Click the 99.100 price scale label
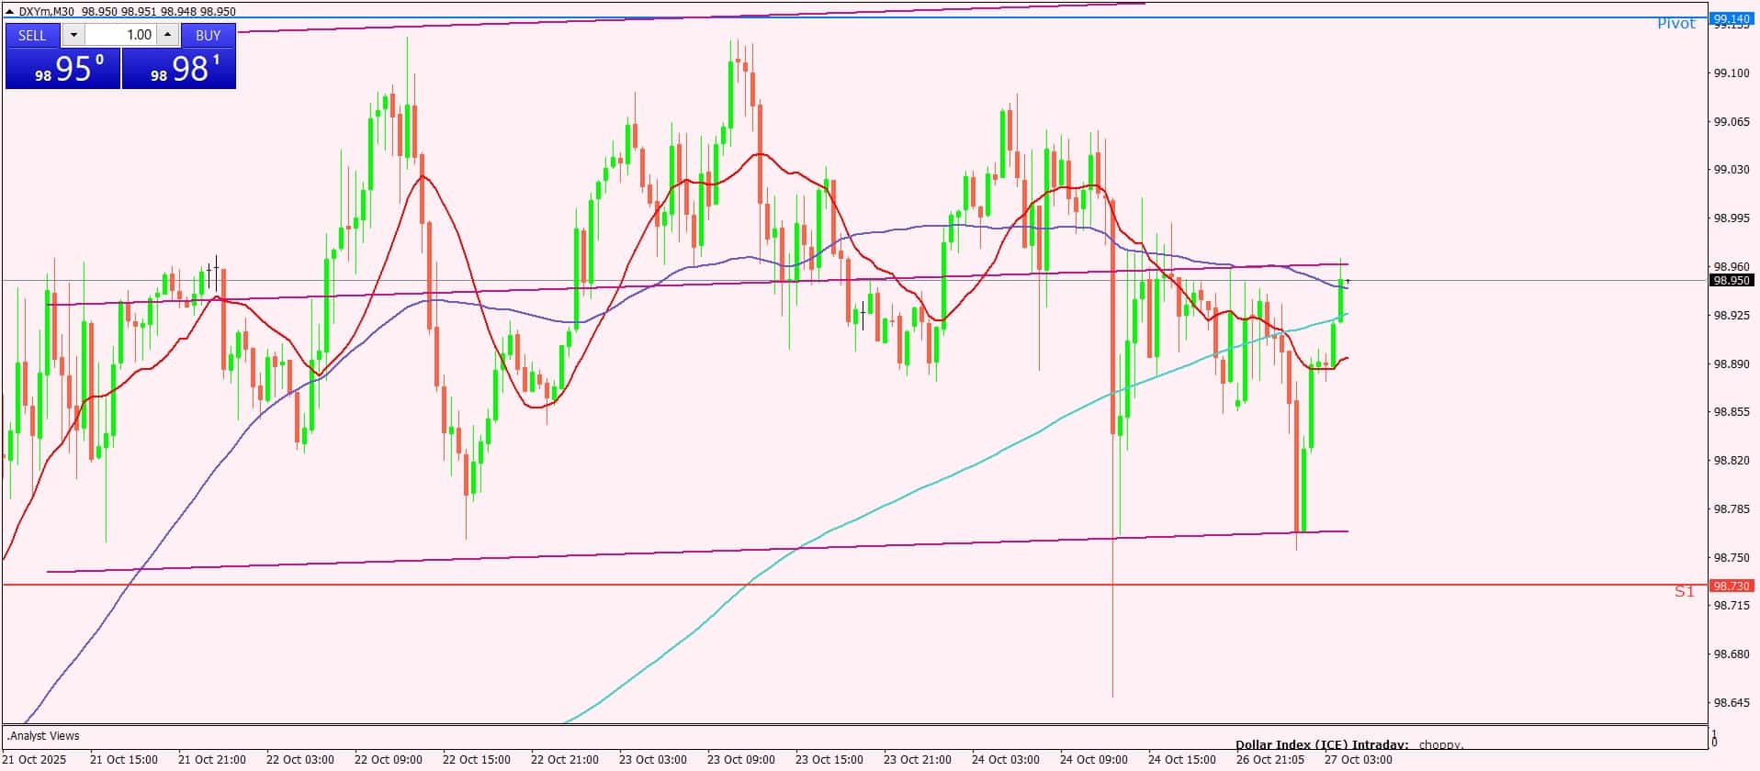Viewport: 1760px width, 771px height. point(1732,73)
